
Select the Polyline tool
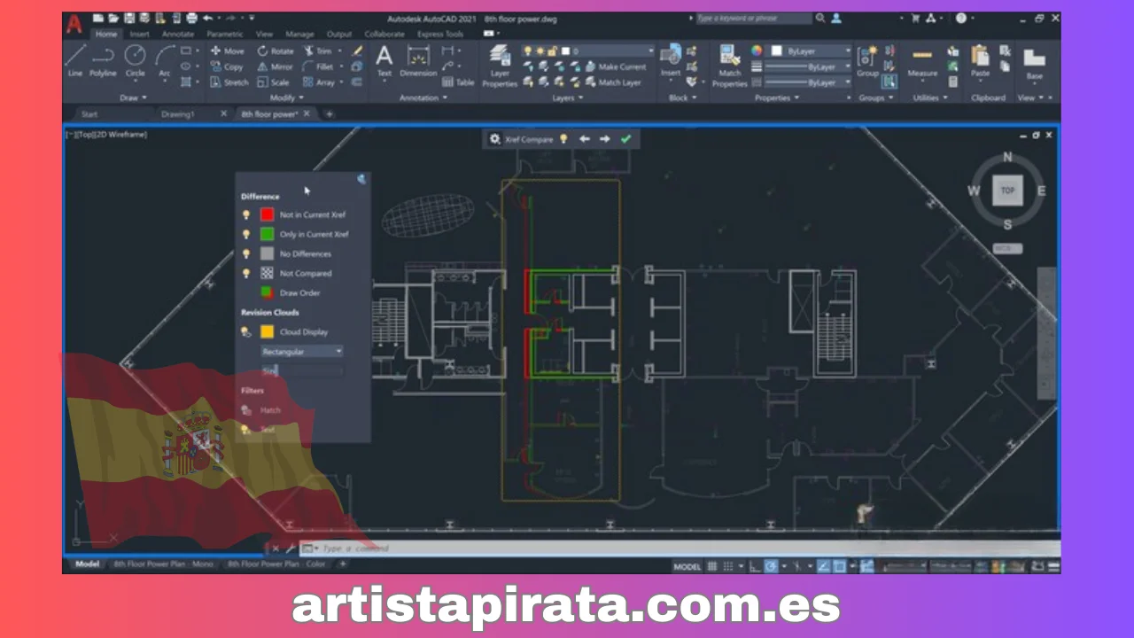(x=103, y=60)
